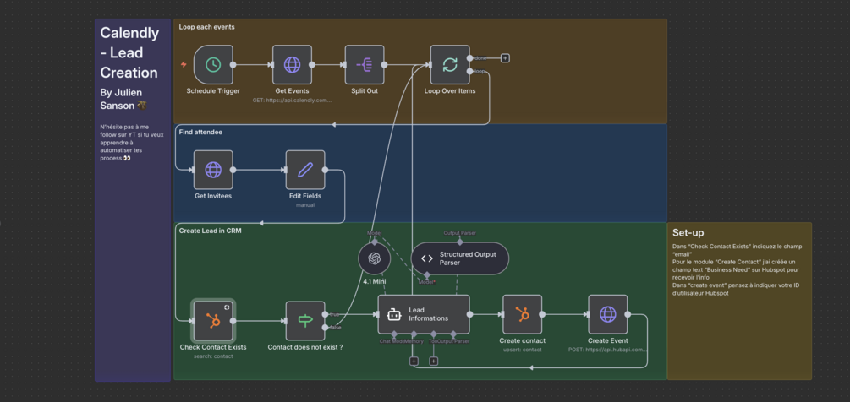Image resolution: width=850 pixels, height=402 pixels.
Task: Click the Loop Over Items loop output connector
Action: [x=470, y=72]
